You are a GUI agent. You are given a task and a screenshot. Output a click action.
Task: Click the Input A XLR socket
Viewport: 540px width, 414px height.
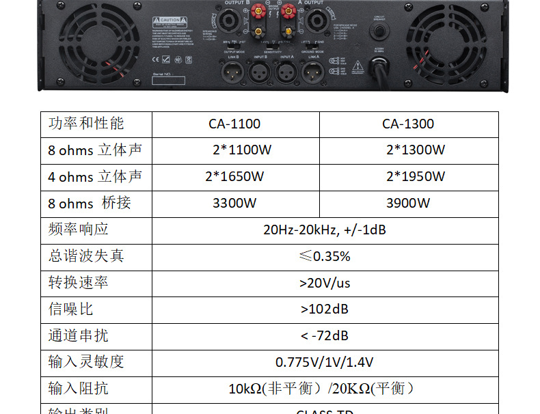point(286,70)
